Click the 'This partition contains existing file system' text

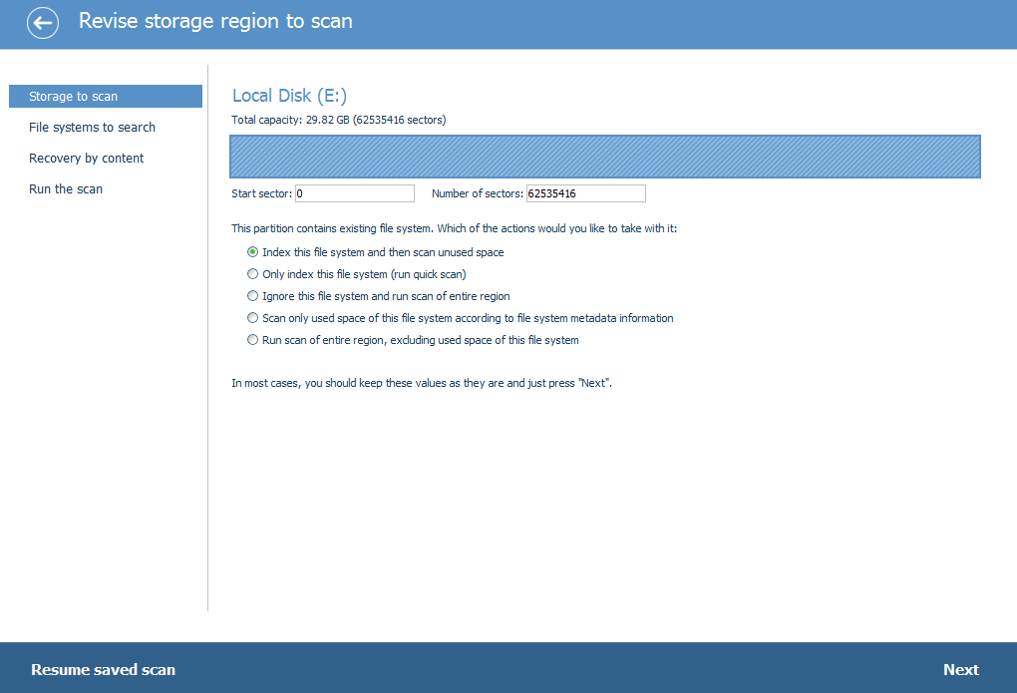point(454,228)
